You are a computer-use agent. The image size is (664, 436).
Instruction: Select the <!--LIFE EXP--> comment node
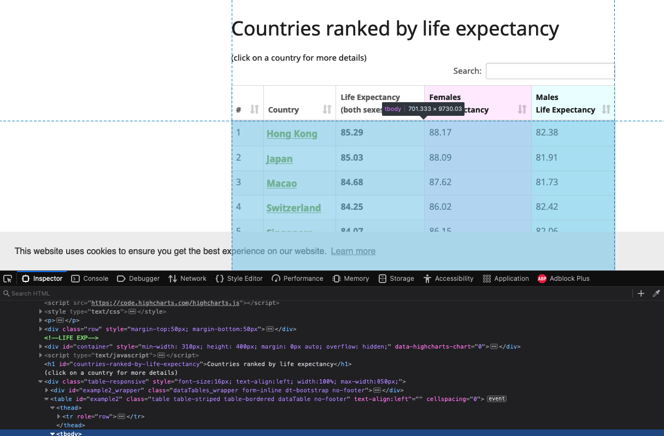pyautogui.click(x=71, y=338)
